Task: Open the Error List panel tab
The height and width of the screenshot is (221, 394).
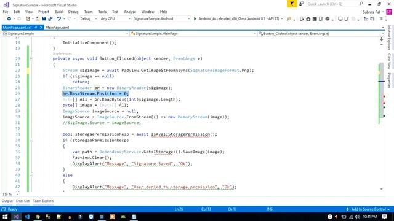Action: coord(23,201)
